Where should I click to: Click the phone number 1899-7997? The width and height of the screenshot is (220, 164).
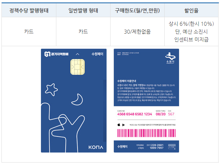point(156,148)
